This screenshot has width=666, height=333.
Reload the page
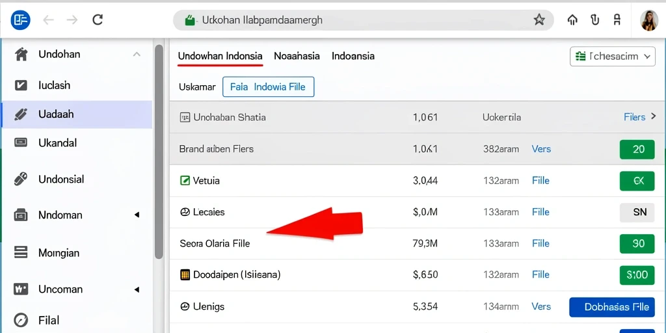tap(98, 20)
